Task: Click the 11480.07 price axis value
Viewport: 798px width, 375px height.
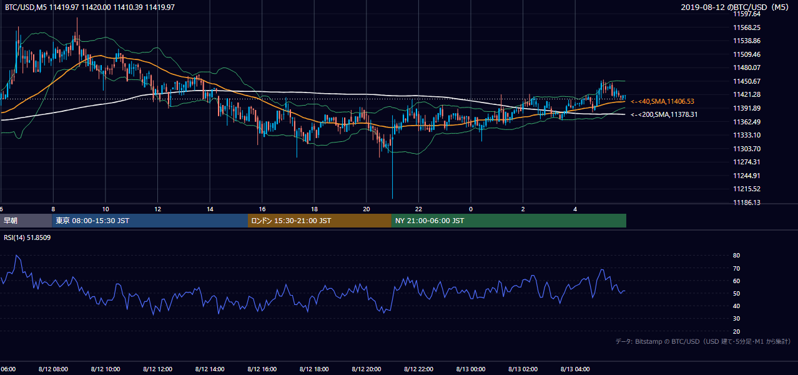Action: tap(747, 67)
